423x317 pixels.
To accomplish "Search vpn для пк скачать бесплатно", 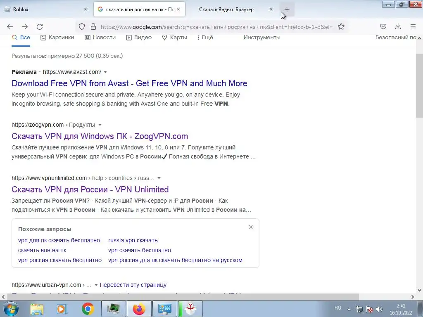I will click(x=59, y=240).
